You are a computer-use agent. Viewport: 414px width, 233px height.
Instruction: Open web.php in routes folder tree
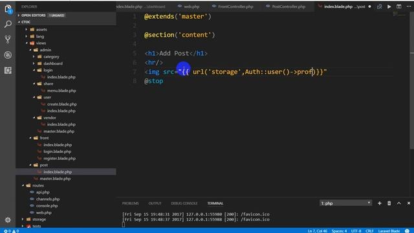point(44,212)
